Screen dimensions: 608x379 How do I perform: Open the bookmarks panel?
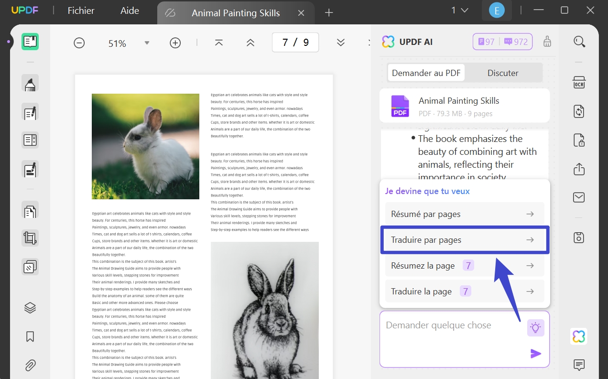30,336
